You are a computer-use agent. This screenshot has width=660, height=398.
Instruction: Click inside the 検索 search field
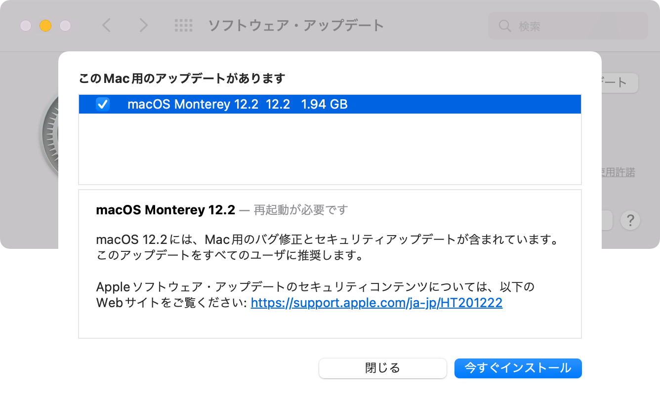pyautogui.click(x=568, y=26)
